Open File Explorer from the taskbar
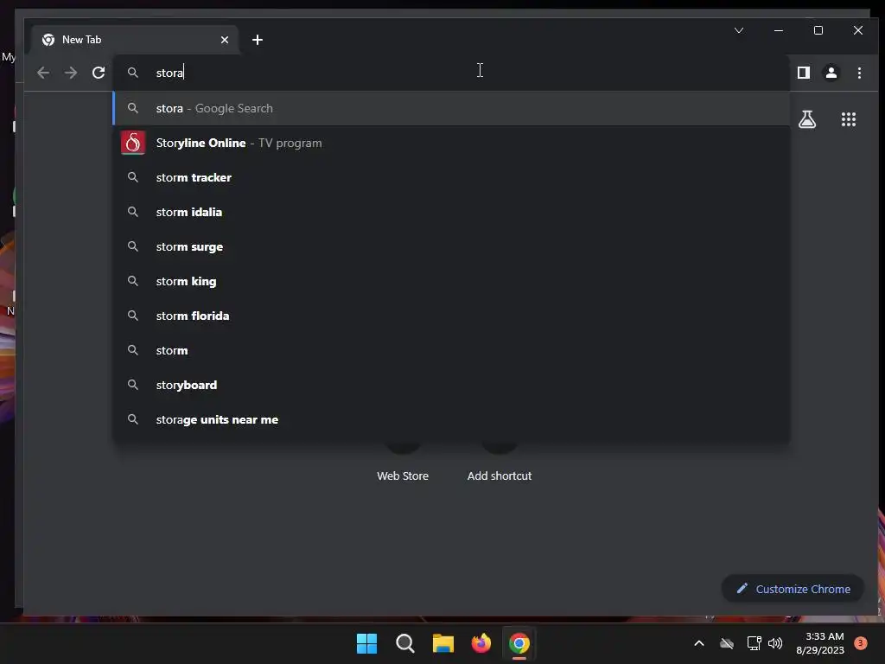 pyautogui.click(x=443, y=643)
